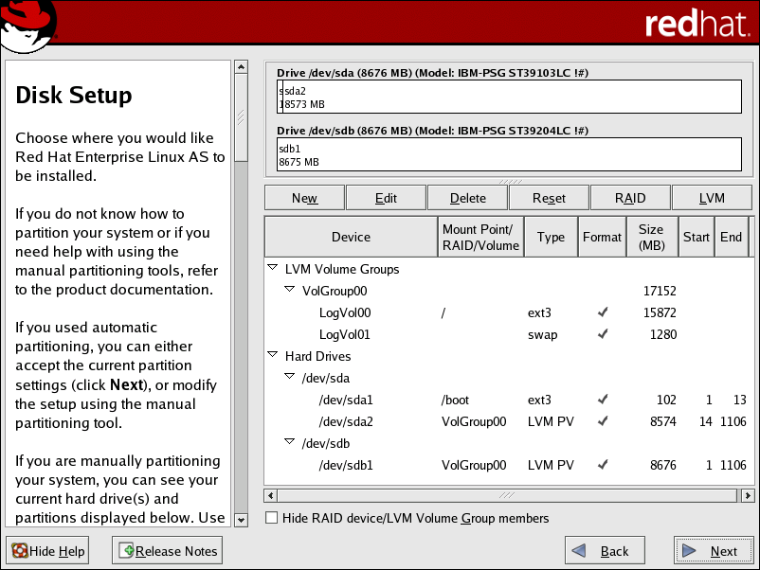Screen dimensions: 760x570
Task: Reset the partition changes
Action: click(548, 197)
